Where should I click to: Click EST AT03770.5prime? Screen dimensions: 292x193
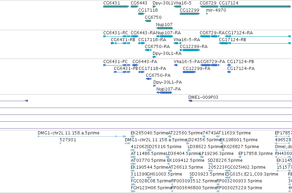point(148,161)
